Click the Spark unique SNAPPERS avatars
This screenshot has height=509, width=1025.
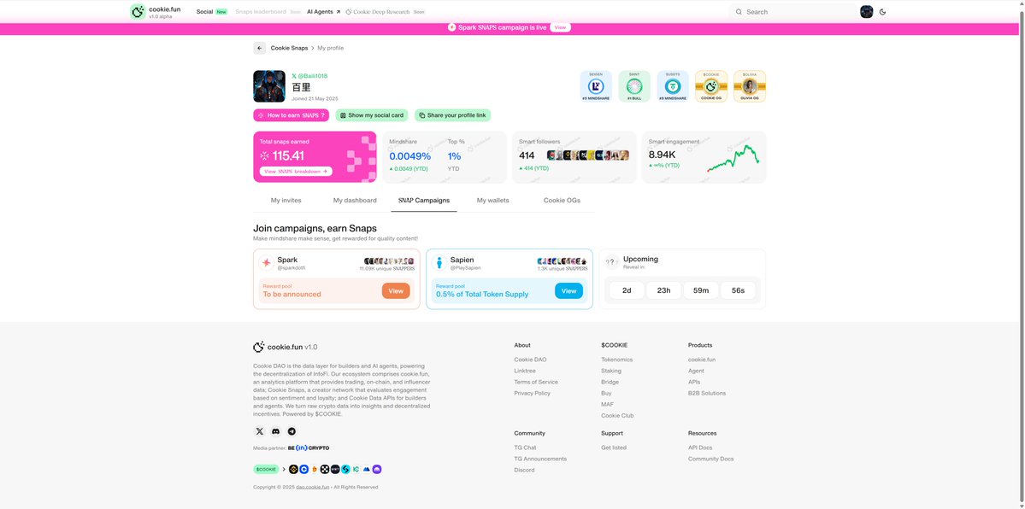(389, 260)
